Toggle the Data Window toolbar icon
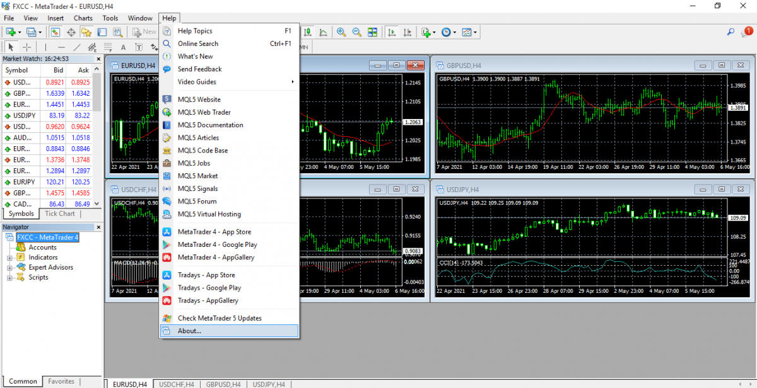 click(71, 31)
